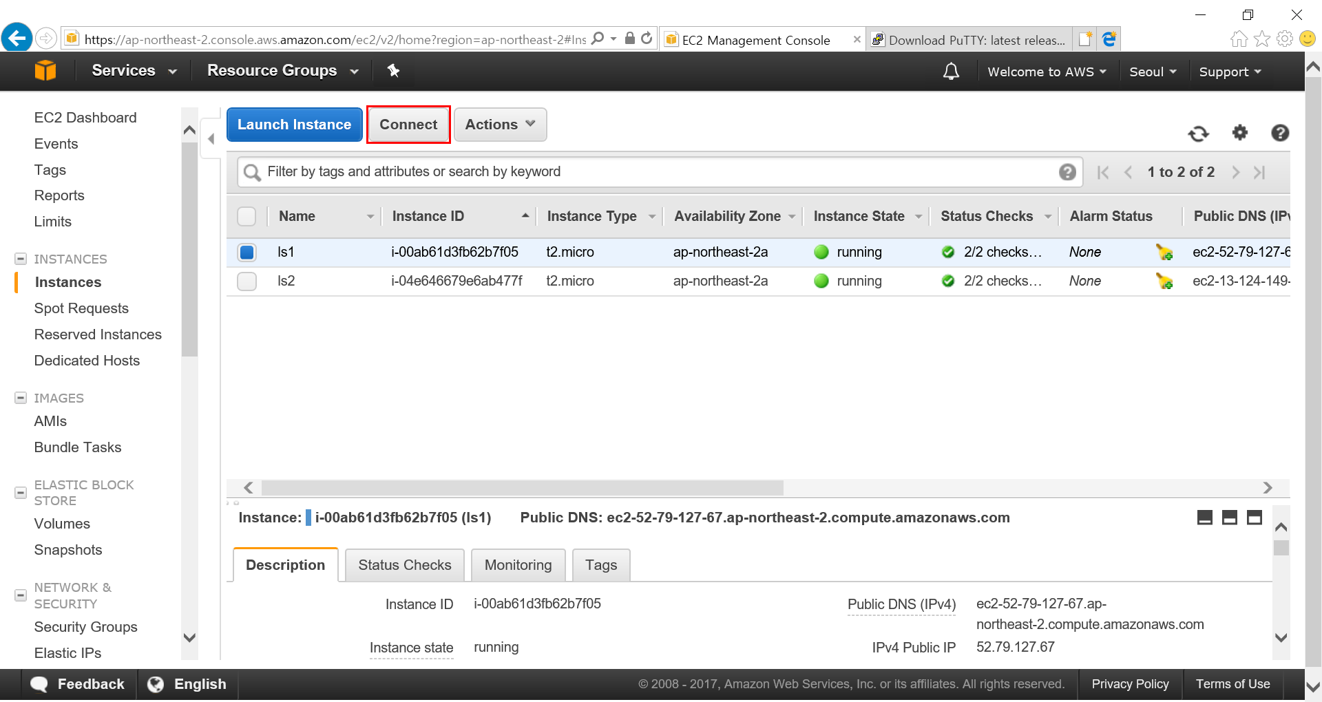This screenshot has height=702, width=1322.
Task: Open the Services dropdown
Action: click(x=134, y=71)
